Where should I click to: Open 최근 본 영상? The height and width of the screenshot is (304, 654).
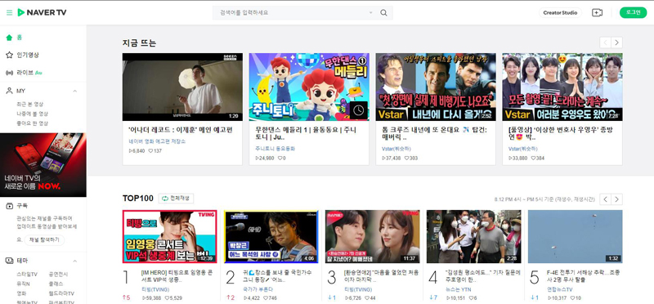29,105
